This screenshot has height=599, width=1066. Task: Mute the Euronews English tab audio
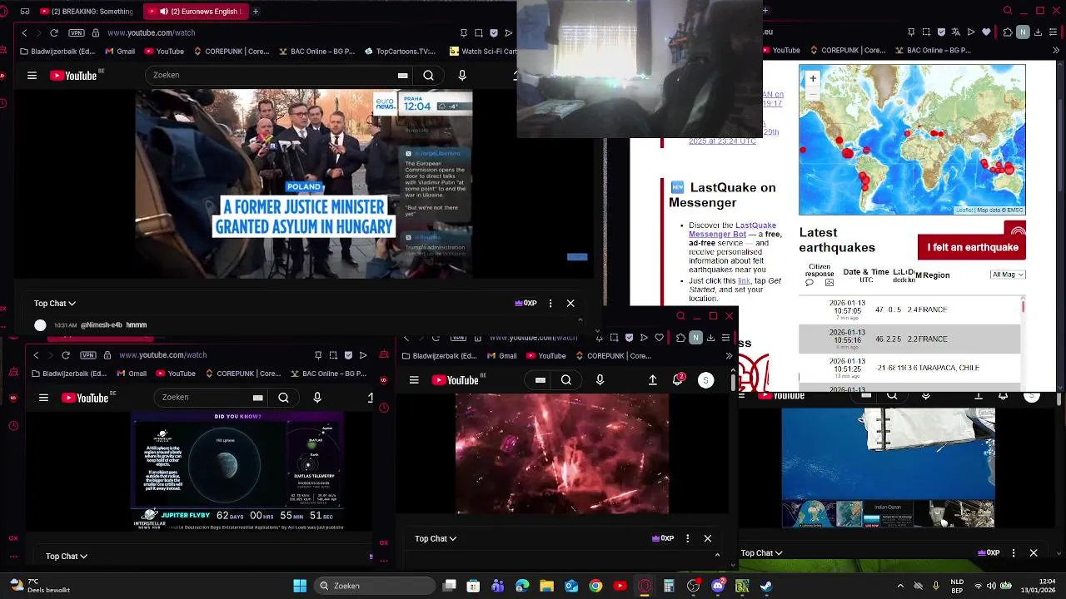coord(163,12)
